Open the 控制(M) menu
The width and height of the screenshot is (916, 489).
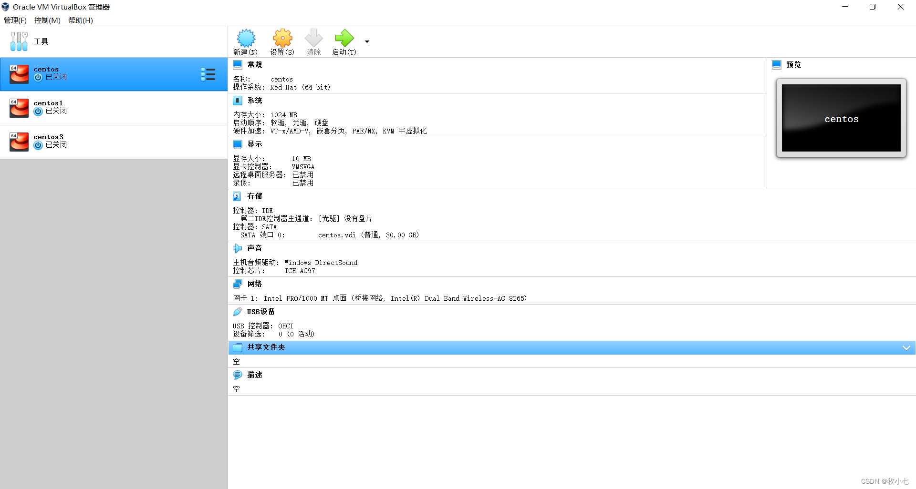(x=47, y=20)
